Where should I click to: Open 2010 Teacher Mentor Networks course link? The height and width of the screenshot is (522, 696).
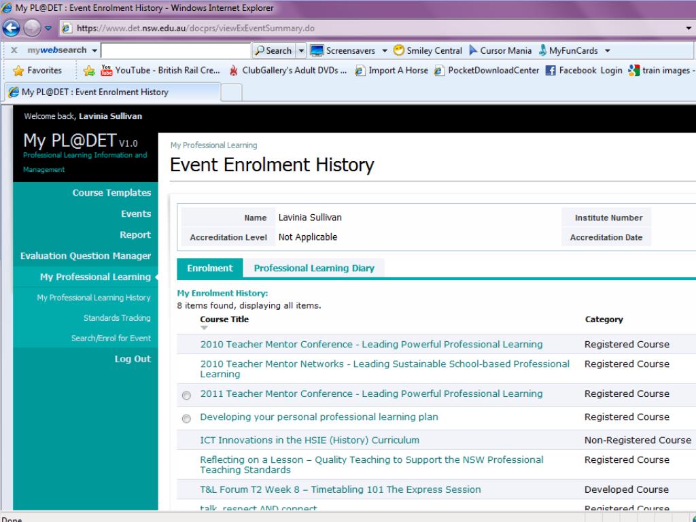pyautogui.click(x=385, y=369)
